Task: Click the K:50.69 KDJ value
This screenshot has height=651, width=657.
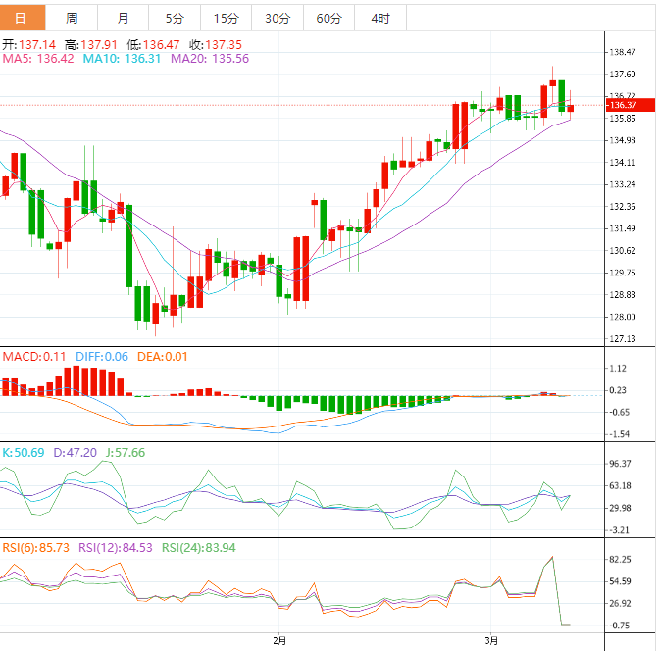Action: tap(24, 453)
